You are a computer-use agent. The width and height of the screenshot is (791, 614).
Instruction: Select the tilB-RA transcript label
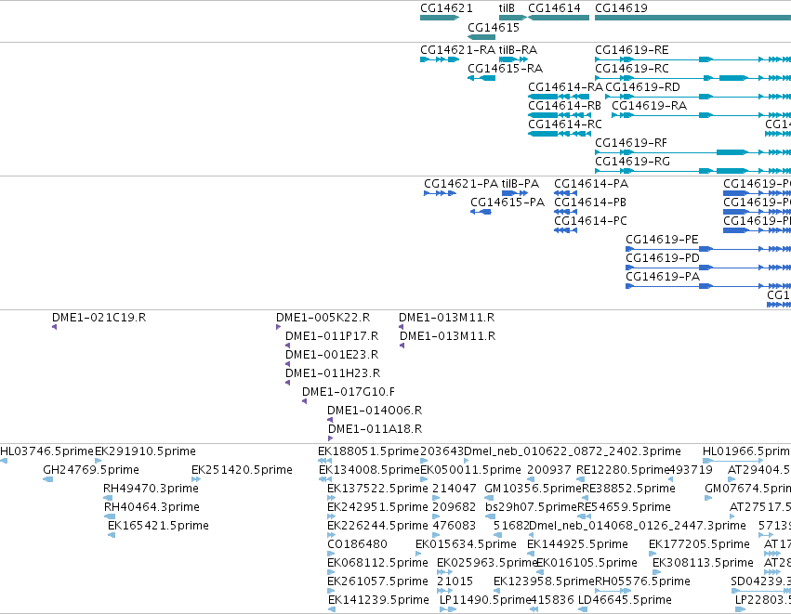pos(518,50)
